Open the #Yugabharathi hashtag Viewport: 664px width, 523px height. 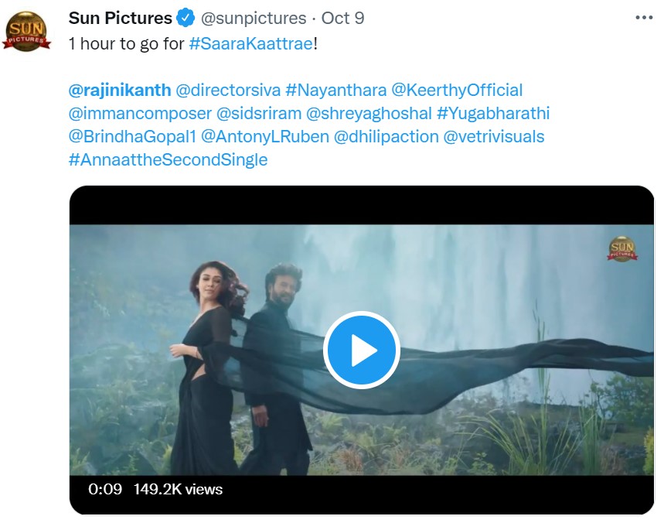point(493,113)
